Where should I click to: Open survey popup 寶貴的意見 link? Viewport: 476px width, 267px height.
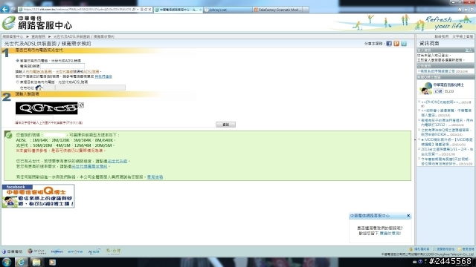point(390,234)
